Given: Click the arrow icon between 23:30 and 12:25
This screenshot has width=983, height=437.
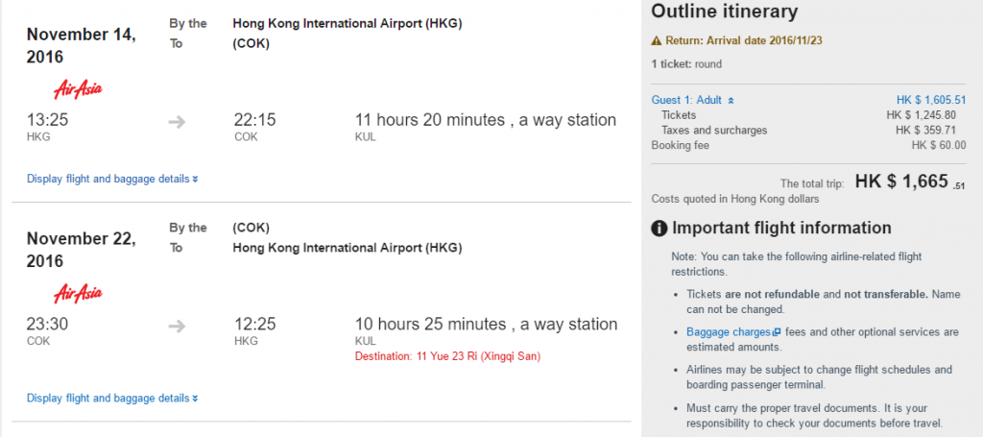Looking at the screenshot, I should 178,326.
